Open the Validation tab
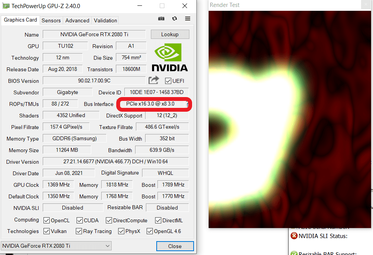 105,20
